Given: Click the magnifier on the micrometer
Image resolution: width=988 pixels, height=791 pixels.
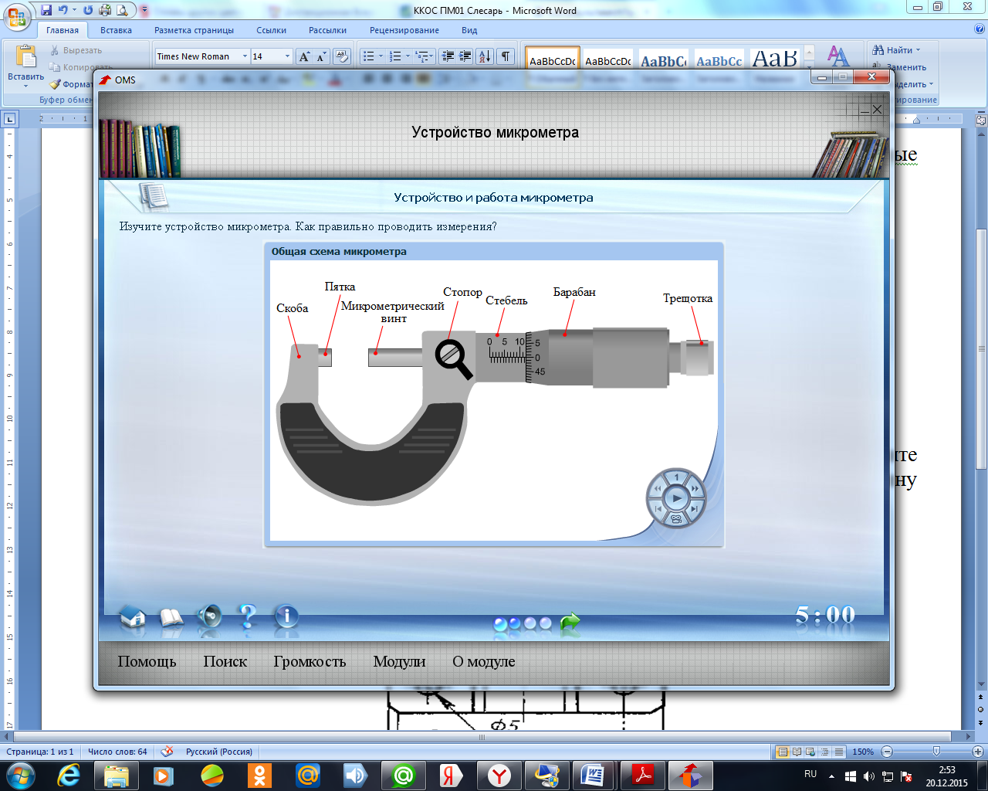Looking at the screenshot, I should (x=453, y=359).
